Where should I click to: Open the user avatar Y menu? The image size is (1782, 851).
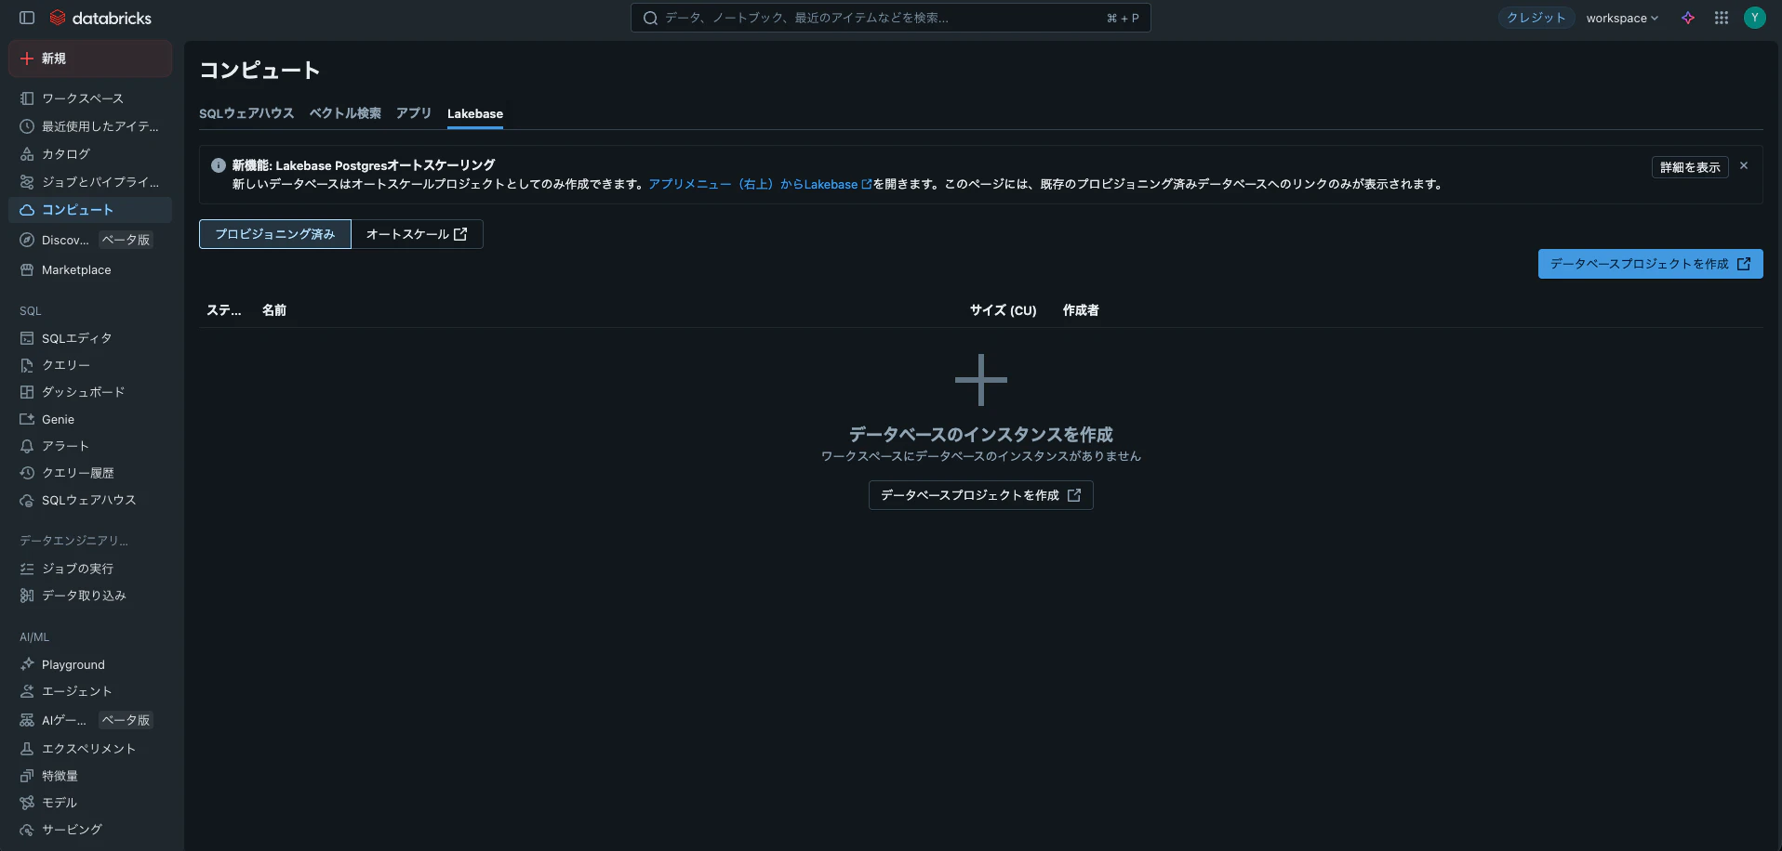(1755, 18)
